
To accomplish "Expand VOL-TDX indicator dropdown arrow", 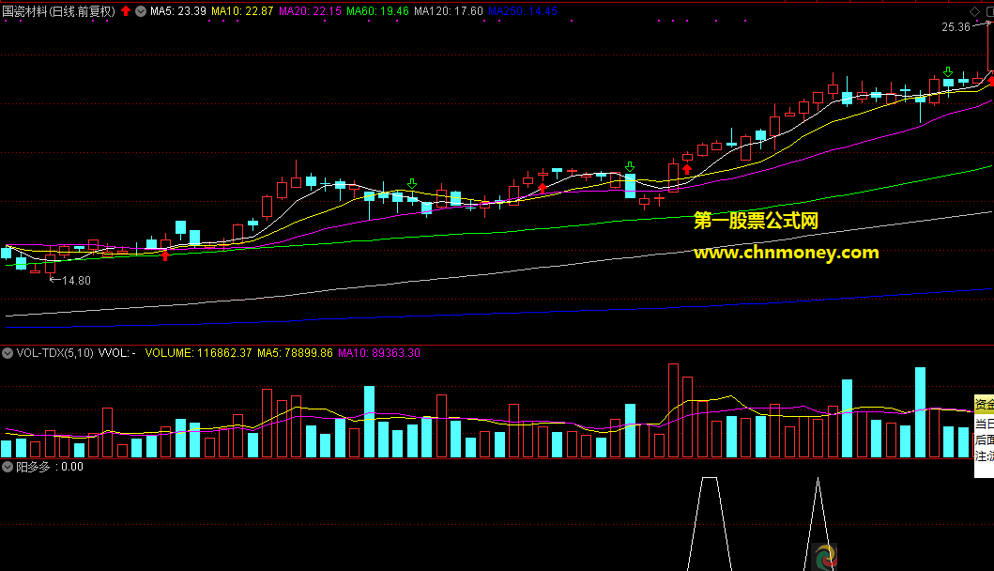I will coord(8,353).
